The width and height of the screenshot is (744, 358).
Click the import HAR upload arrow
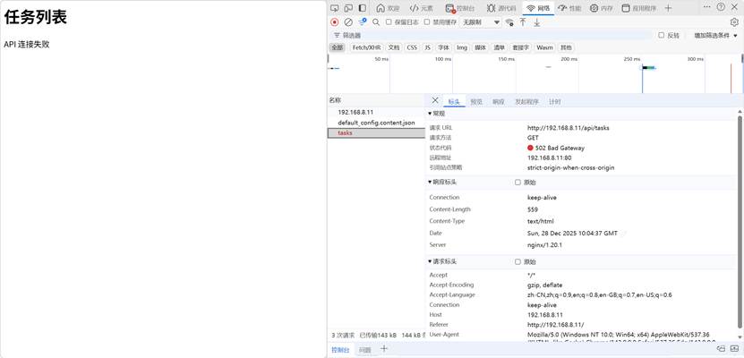[523, 21]
